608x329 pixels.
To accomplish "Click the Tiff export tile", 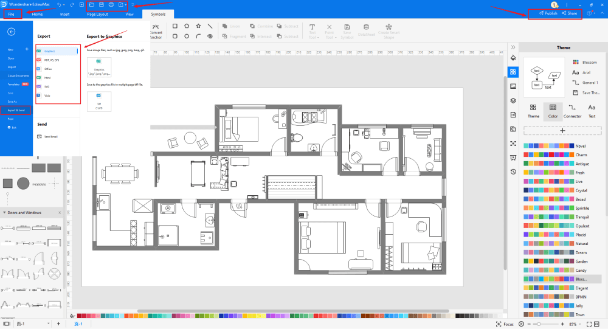I will [x=99, y=102].
